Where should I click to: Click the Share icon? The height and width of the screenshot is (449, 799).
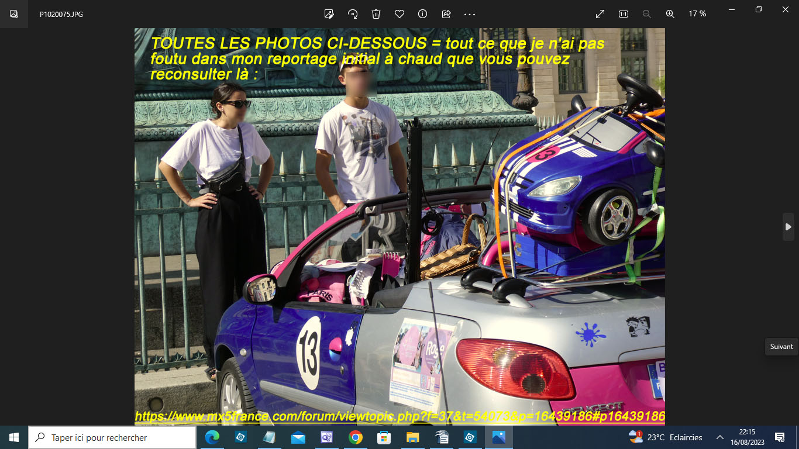446,14
